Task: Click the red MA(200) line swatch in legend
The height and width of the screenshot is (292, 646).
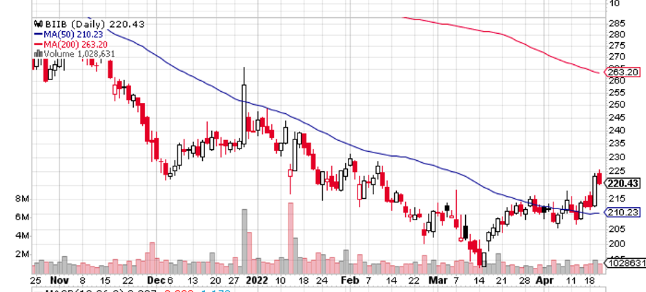Action: click(39, 44)
